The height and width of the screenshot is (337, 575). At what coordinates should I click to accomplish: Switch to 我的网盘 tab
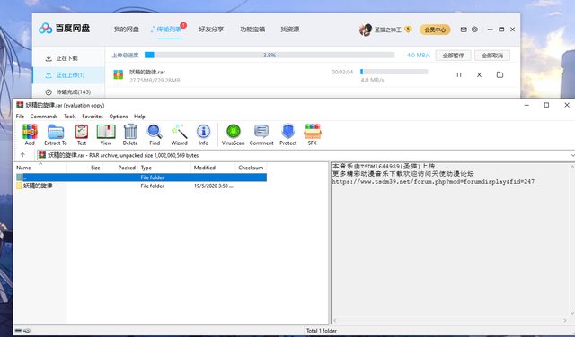pos(126,30)
